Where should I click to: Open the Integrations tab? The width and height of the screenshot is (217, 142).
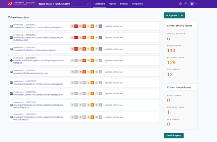137,4
